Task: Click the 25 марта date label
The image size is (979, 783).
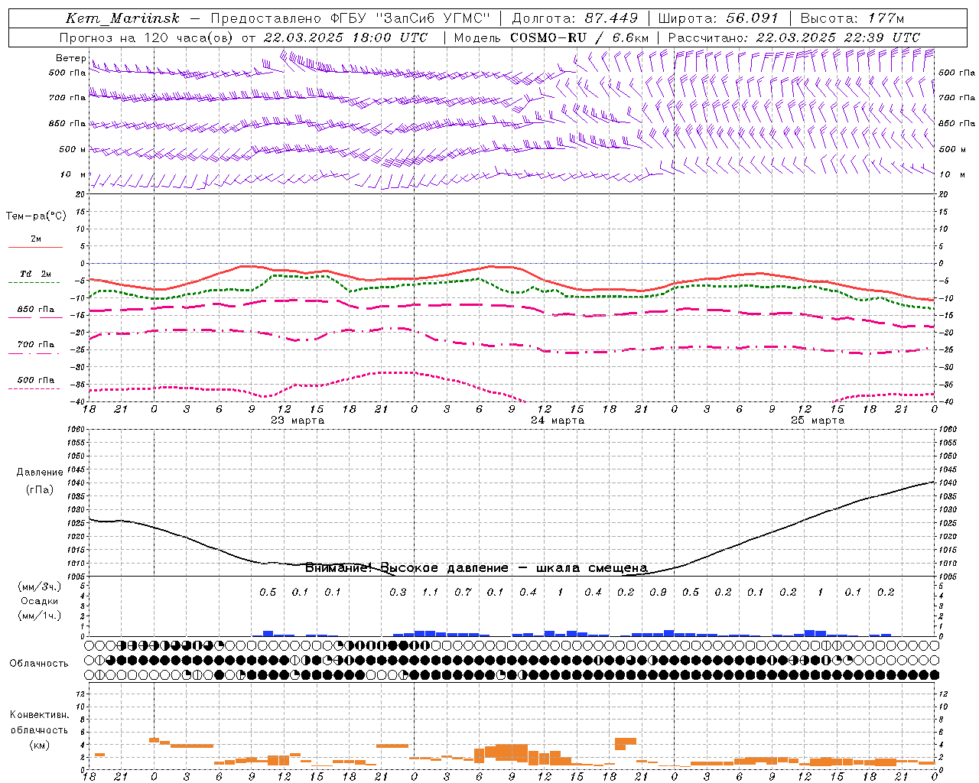Action: (x=818, y=421)
